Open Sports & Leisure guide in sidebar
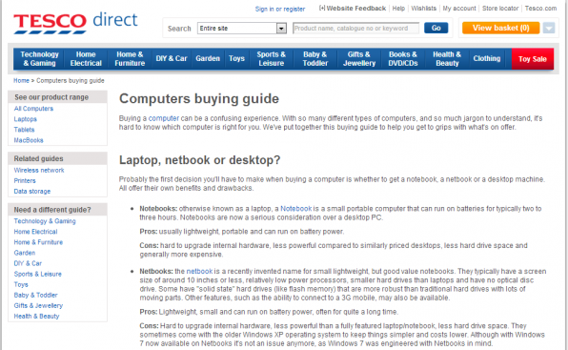 [x=38, y=274]
